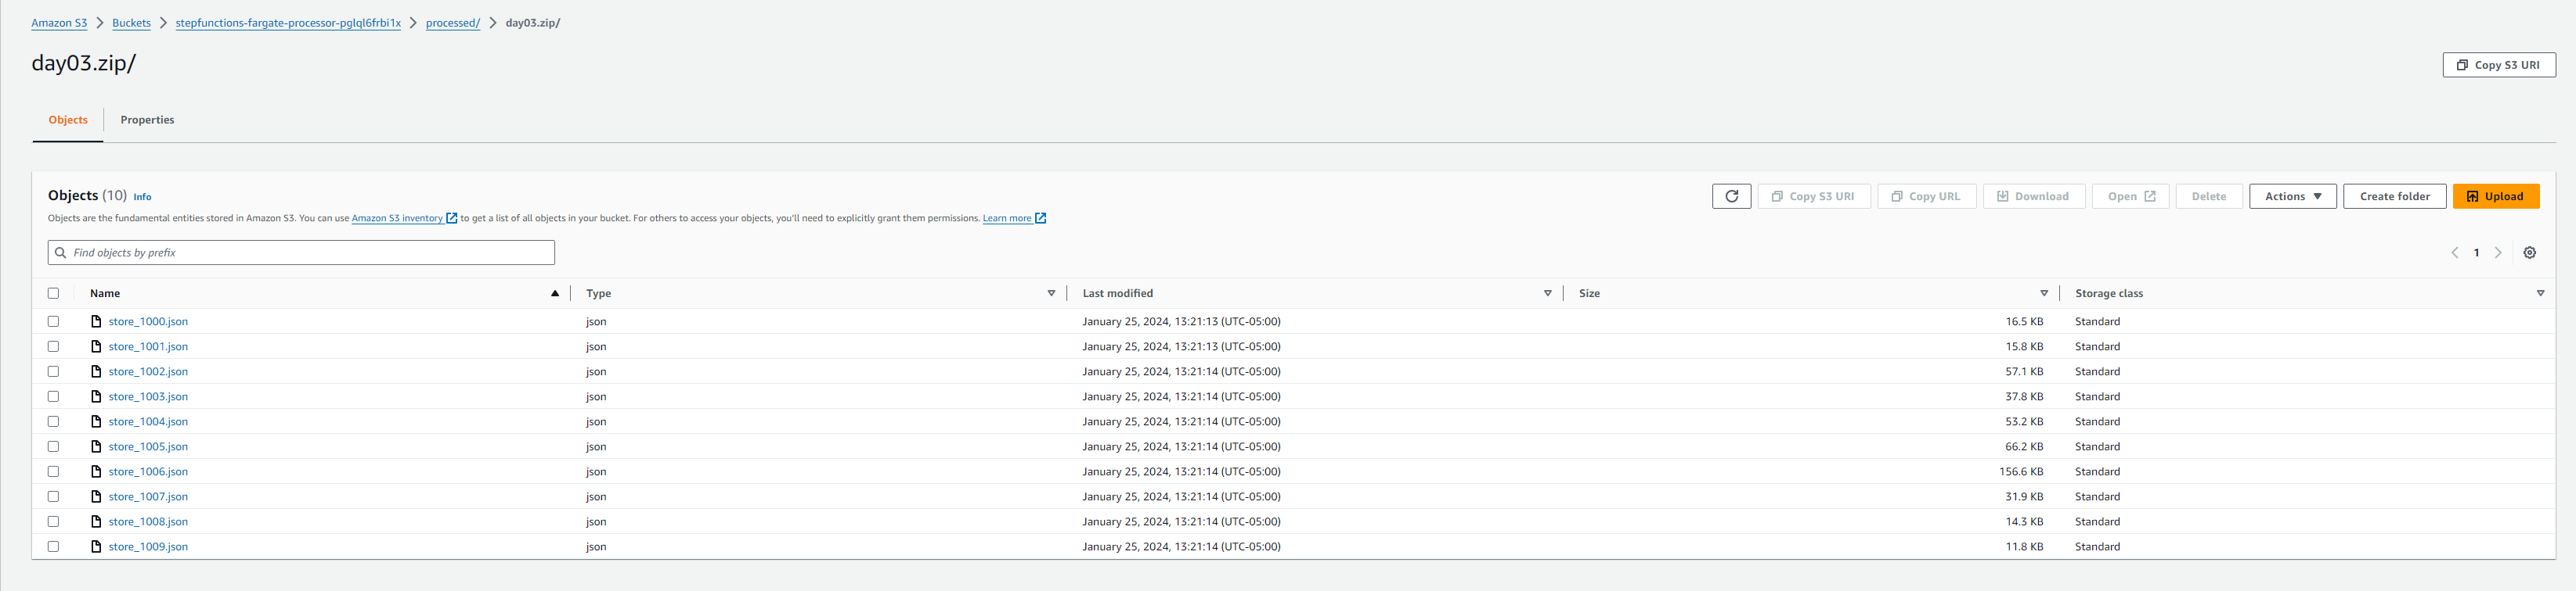
Task: Click the Find objects by prefix field
Action: [301, 253]
